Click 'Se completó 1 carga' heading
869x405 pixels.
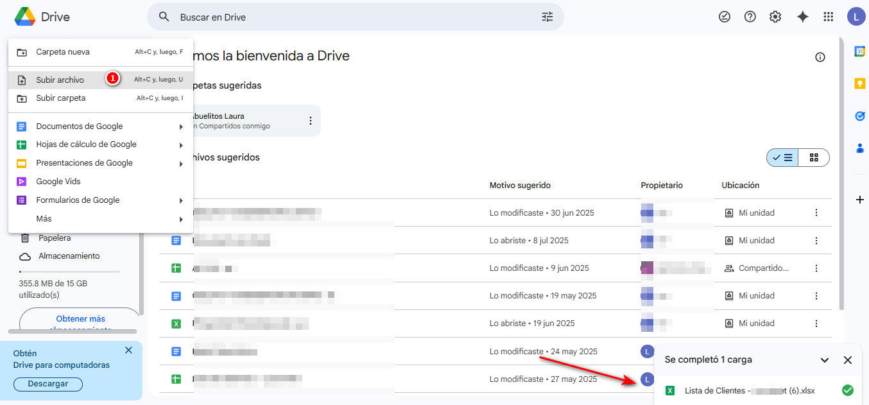click(x=708, y=359)
